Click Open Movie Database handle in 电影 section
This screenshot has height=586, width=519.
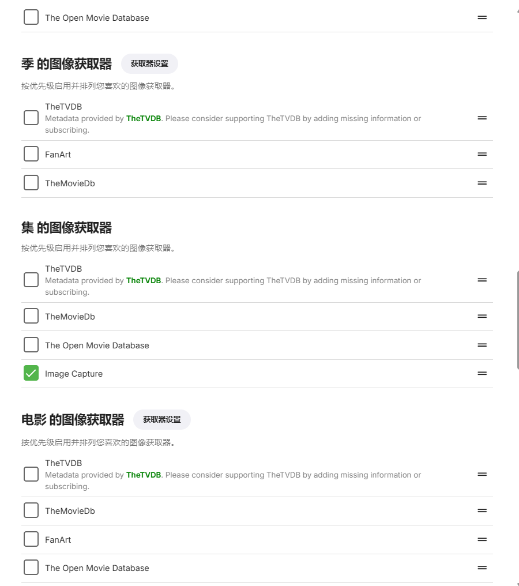pyautogui.click(x=482, y=568)
